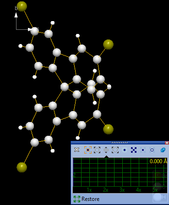
Task: Click the glowing blue dot icon
Action: (x=125, y=150)
